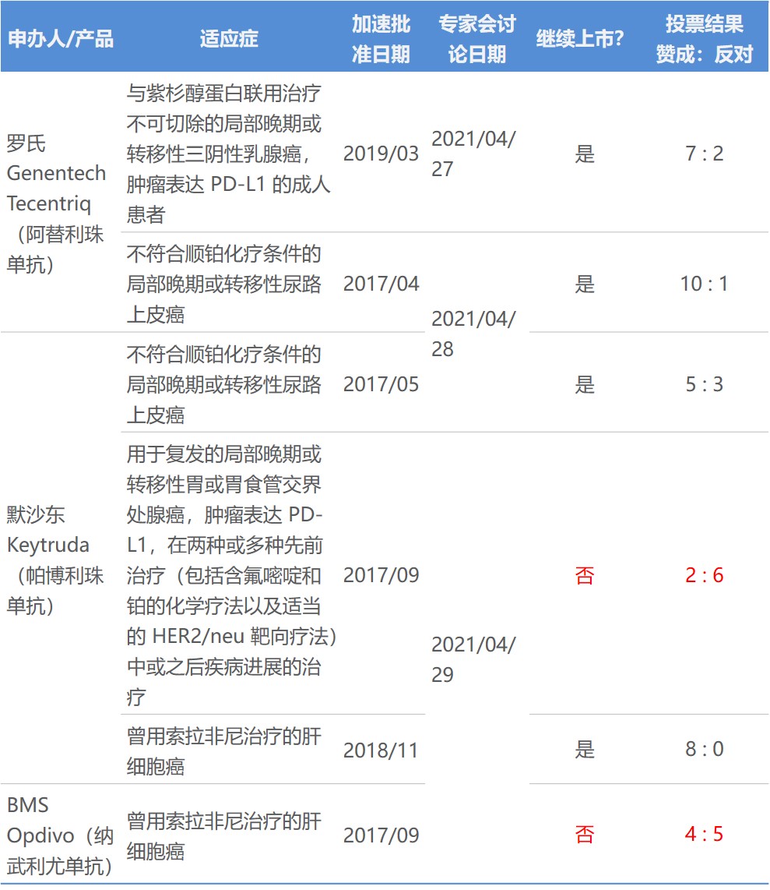Image resolution: width=770 pixels, height=890 pixels.
Task: Click 是 in the 8 : 0 row
Action: (585, 749)
